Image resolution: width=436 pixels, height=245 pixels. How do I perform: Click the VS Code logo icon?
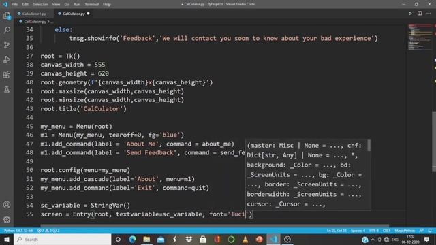(5, 4)
